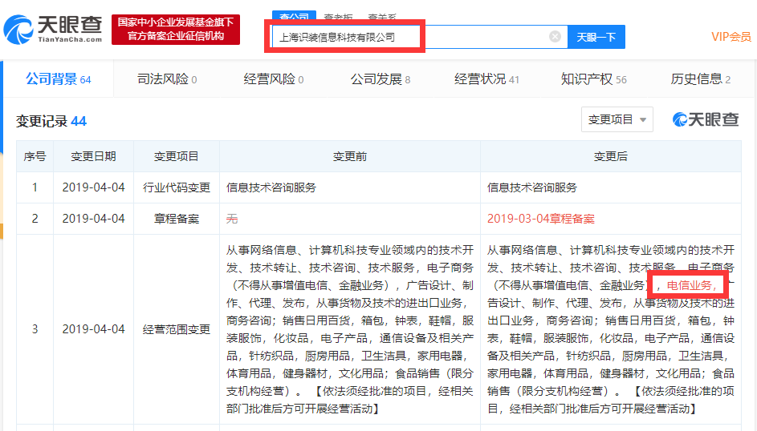The height and width of the screenshot is (431, 757).
Task: Open the 历史信息 tab
Action: 701,79
